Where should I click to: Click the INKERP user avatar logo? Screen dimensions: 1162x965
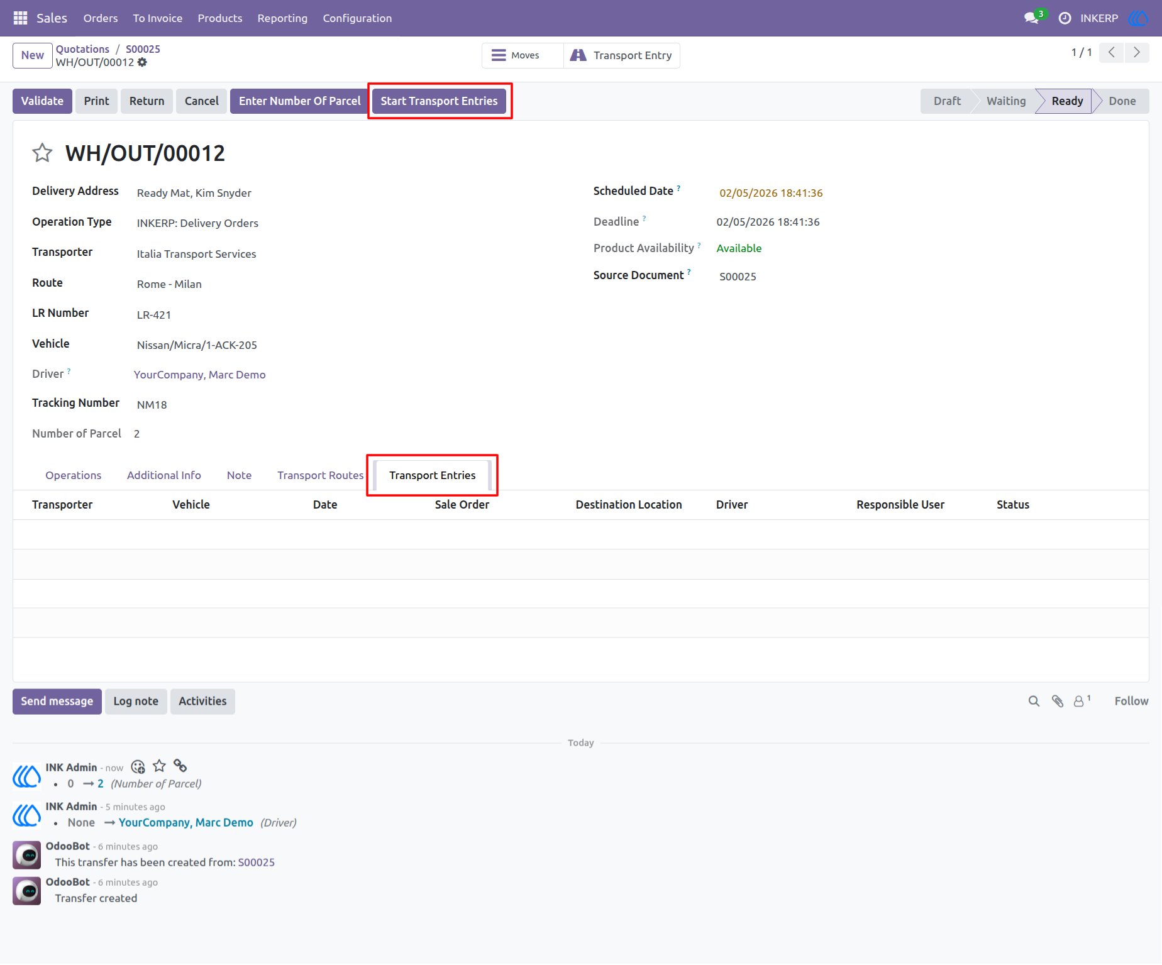(x=1138, y=18)
